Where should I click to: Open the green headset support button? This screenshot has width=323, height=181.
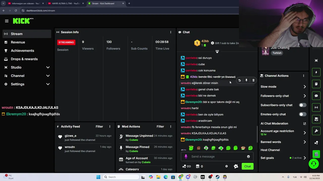click(x=314, y=164)
